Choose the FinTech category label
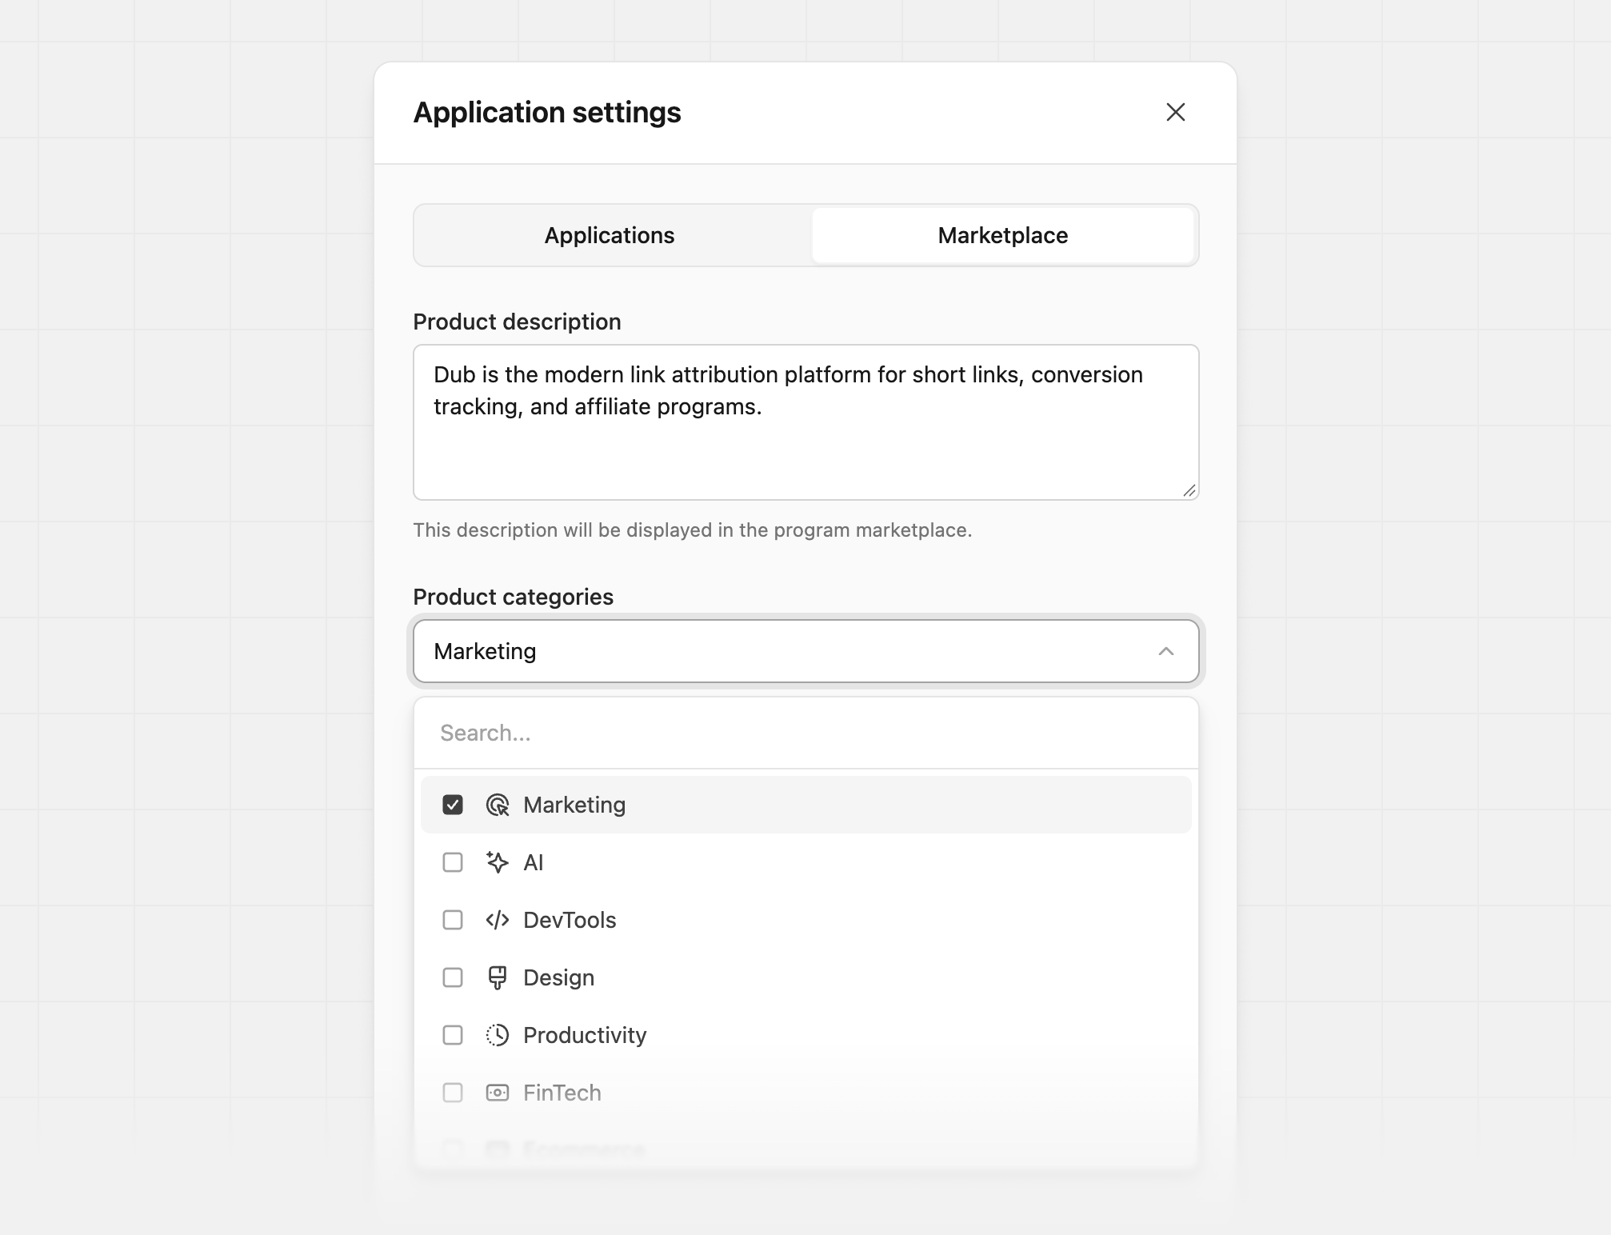Viewport: 1611px width, 1235px height. click(x=562, y=1093)
